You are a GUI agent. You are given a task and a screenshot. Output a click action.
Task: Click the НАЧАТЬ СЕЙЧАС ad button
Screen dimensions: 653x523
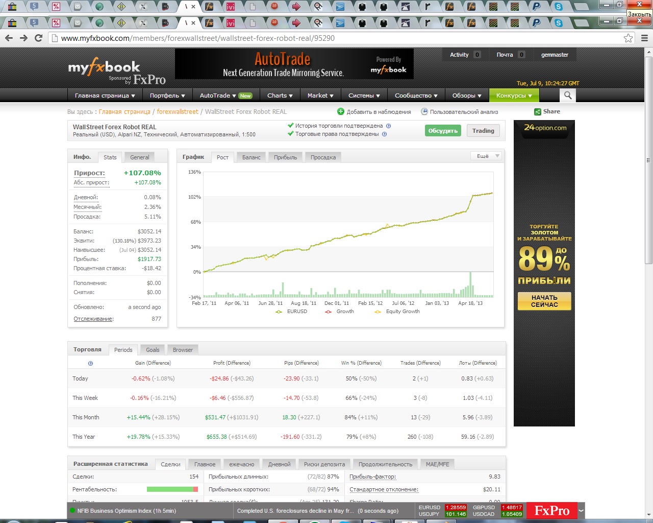pos(544,301)
